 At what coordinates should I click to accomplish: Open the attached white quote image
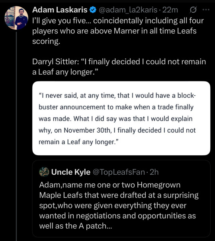(x=121, y=118)
